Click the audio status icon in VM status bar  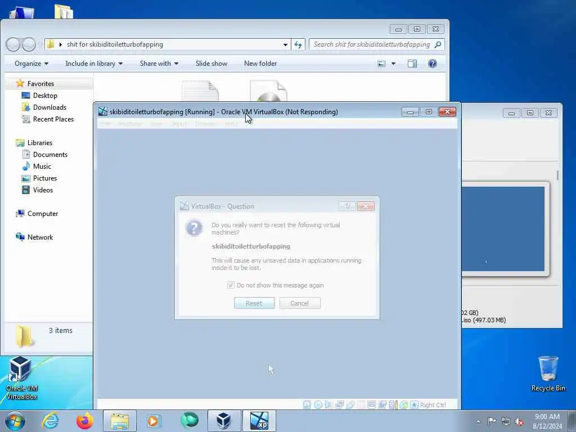click(x=328, y=405)
